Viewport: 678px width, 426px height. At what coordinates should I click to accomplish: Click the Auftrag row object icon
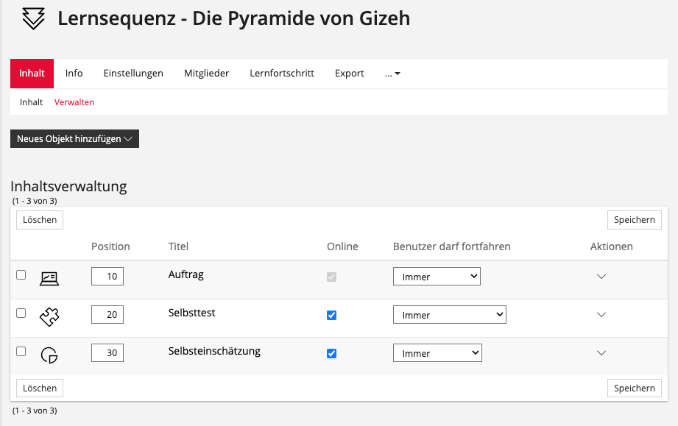[x=49, y=278]
